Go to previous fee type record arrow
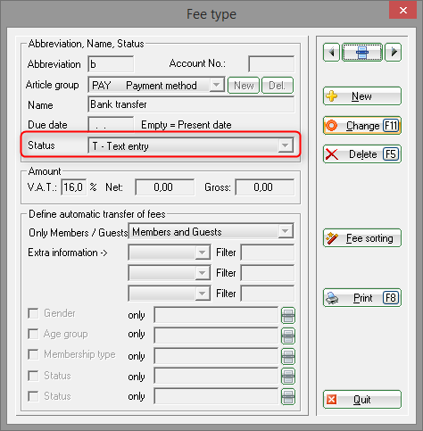Image resolution: width=423 pixels, height=431 pixels. (331, 53)
